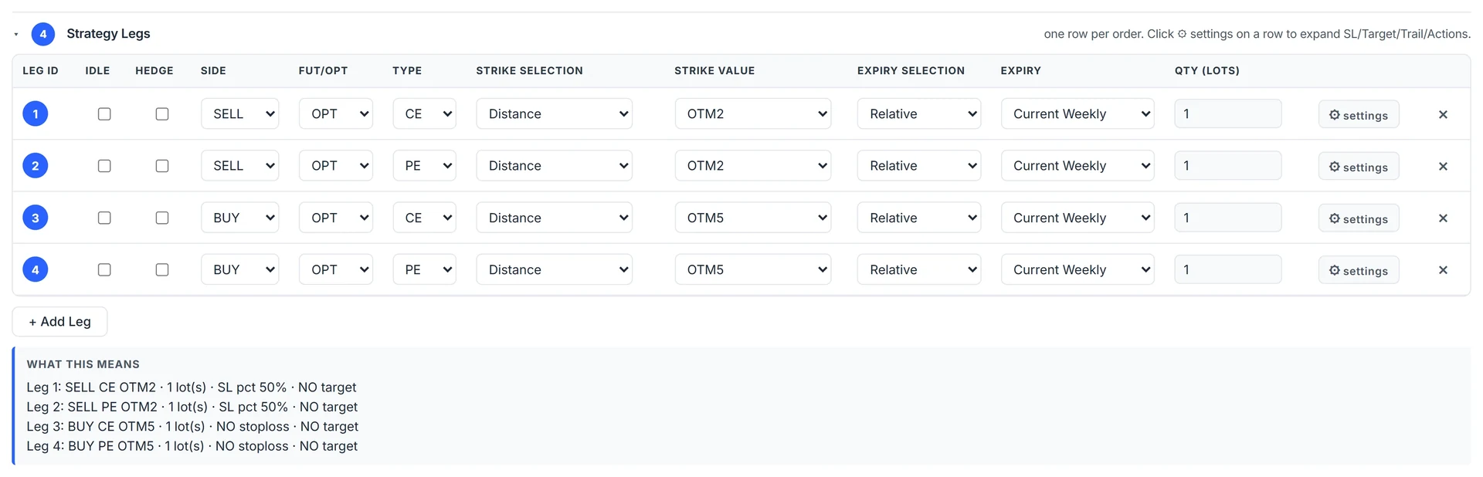This screenshot has width=1483, height=477.
Task: Open settings for leg 3
Action: coord(1358,218)
